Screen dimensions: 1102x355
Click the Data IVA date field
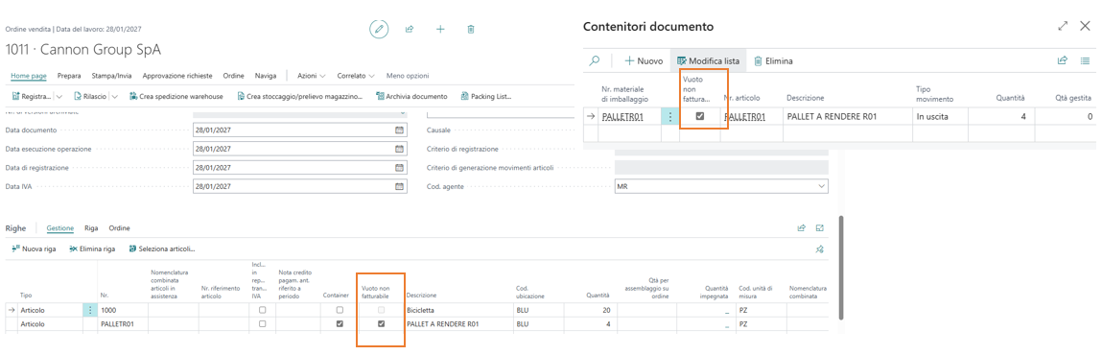pos(299,187)
